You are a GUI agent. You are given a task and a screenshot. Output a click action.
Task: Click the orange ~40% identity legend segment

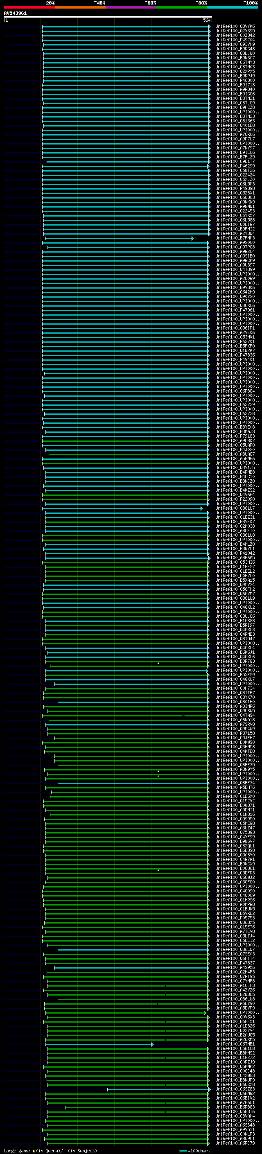tap(80, 7)
